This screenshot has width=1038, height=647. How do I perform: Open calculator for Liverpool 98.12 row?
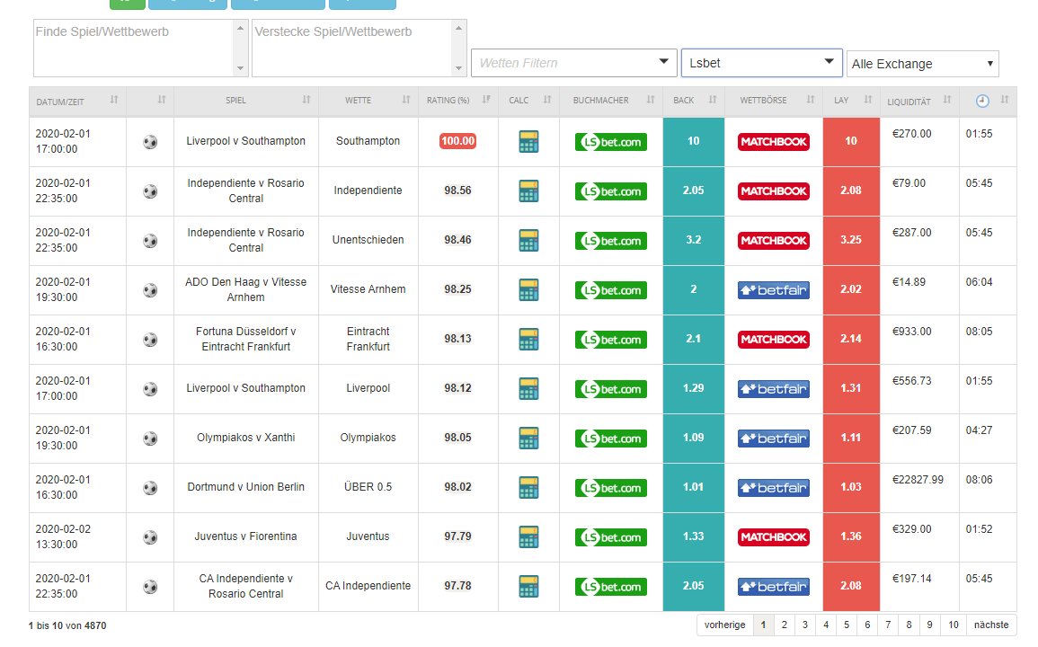click(x=528, y=389)
